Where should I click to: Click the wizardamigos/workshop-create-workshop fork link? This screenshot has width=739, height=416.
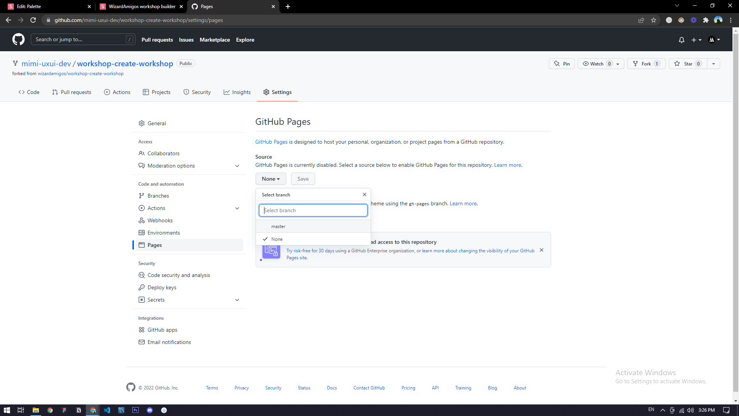(x=80, y=74)
